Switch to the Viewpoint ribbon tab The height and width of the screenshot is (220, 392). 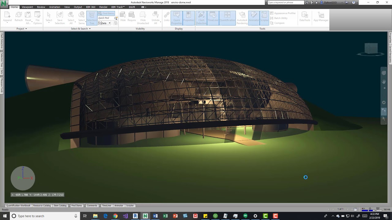pos(28,7)
